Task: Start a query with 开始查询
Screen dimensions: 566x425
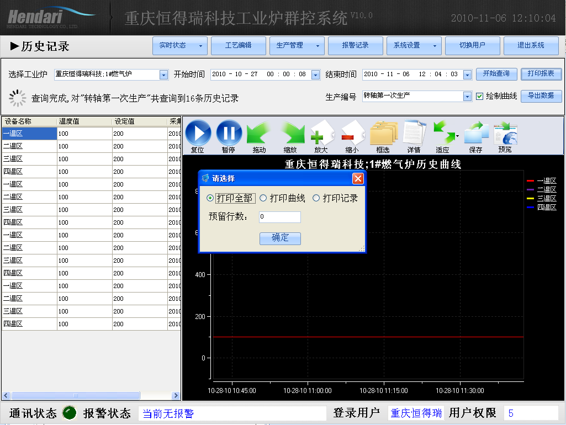Action: pyautogui.click(x=496, y=73)
